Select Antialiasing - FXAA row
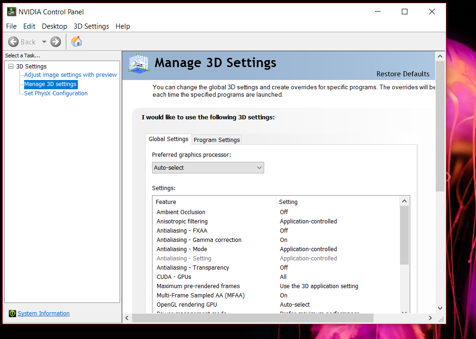Screen dimensions: 476x339 pyautogui.click(x=276, y=230)
